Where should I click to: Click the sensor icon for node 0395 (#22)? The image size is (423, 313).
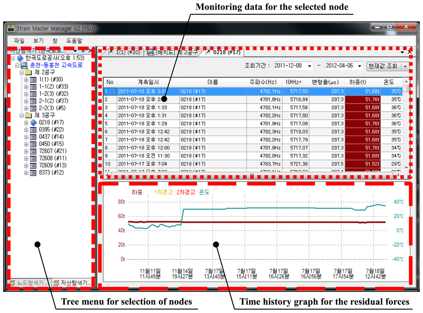click(33, 130)
